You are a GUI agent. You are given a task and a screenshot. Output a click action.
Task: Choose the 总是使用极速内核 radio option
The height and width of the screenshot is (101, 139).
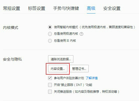(x=50, y=34)
